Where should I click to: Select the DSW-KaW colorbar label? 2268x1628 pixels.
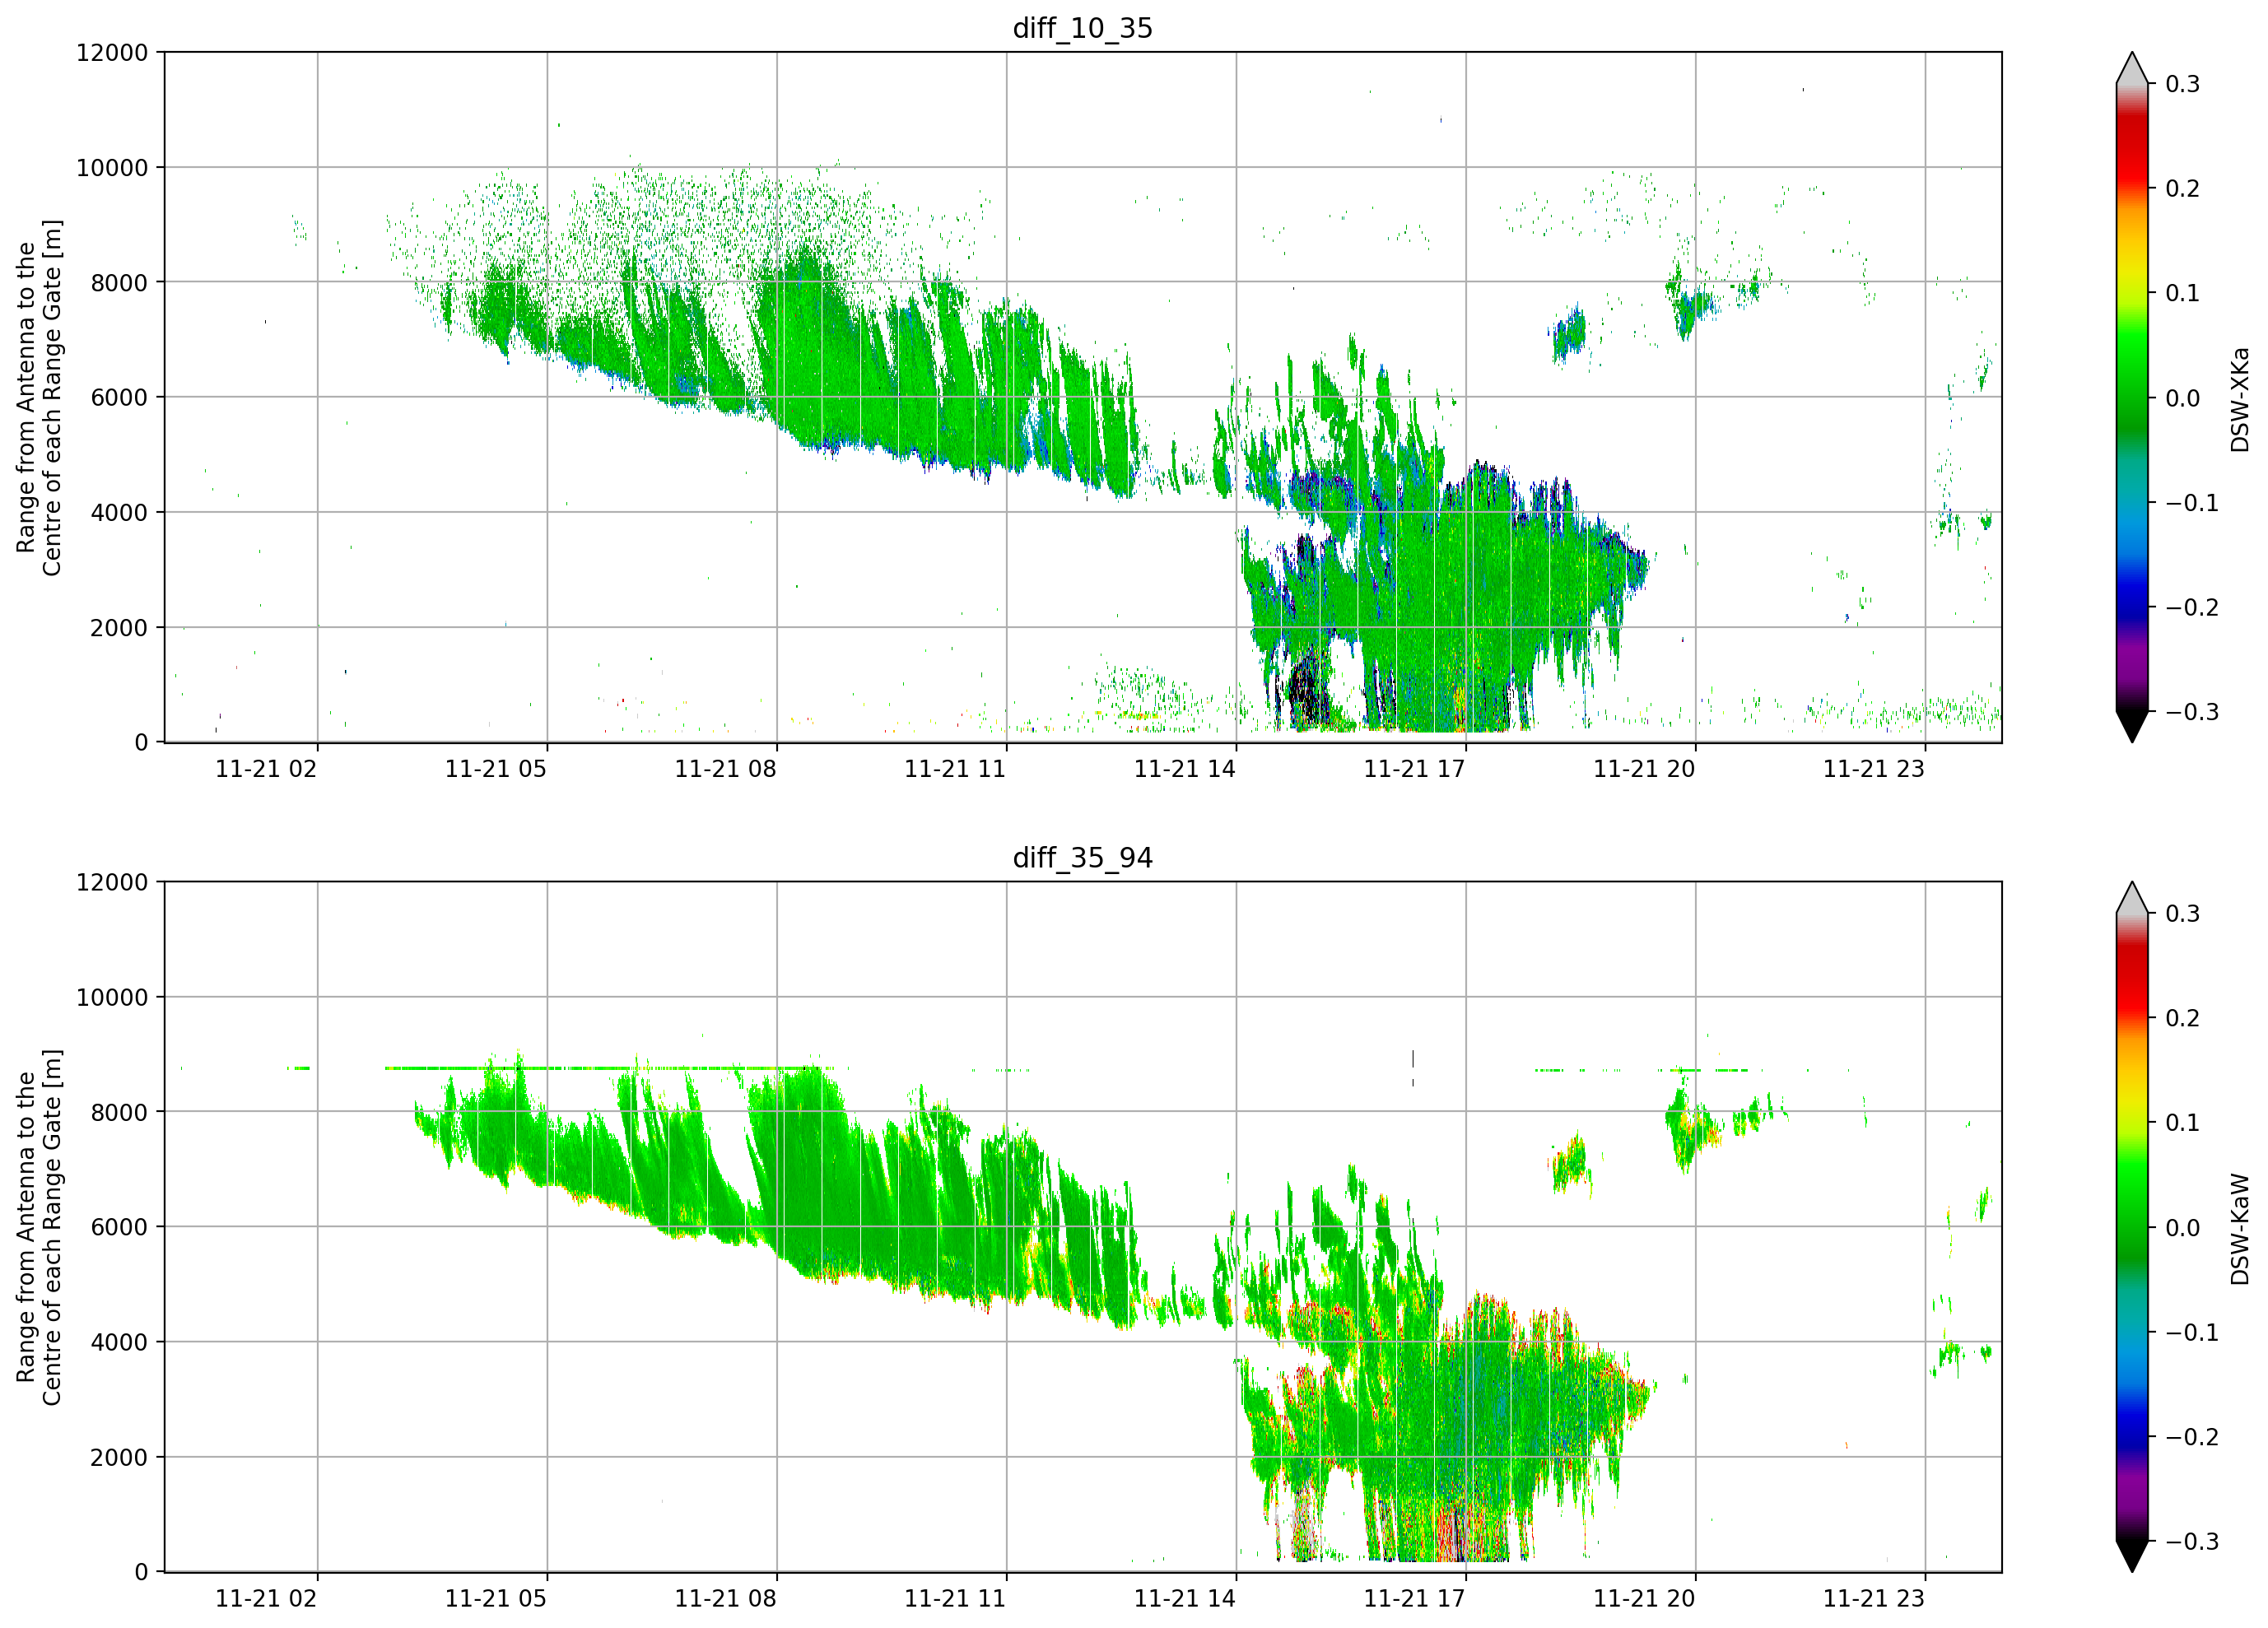click(x=2240, y=1229)
